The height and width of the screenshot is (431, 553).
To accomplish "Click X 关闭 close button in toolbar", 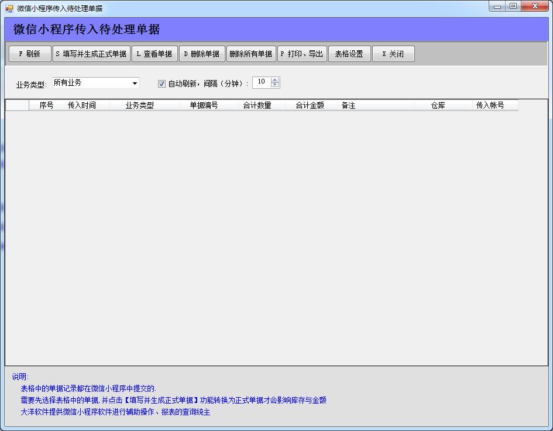I will point(394,54).
